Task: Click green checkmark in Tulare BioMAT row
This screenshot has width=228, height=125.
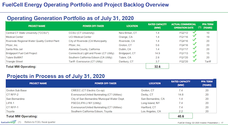Action: [x=194, y=56]
